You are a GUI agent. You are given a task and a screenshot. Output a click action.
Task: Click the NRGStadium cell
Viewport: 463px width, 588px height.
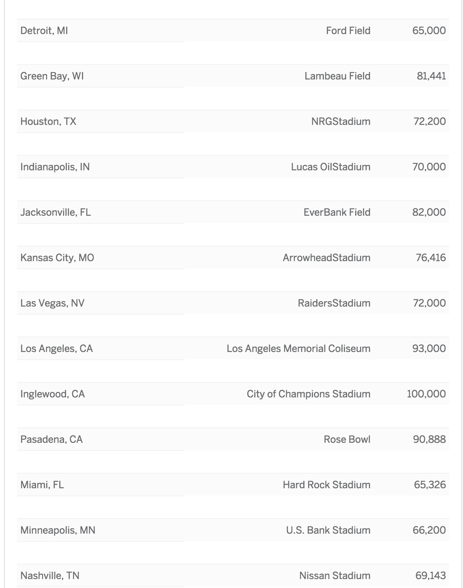tap(341, 122)
